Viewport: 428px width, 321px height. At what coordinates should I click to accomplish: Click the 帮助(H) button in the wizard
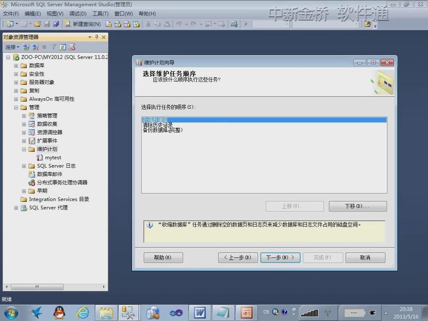point(163,257)
